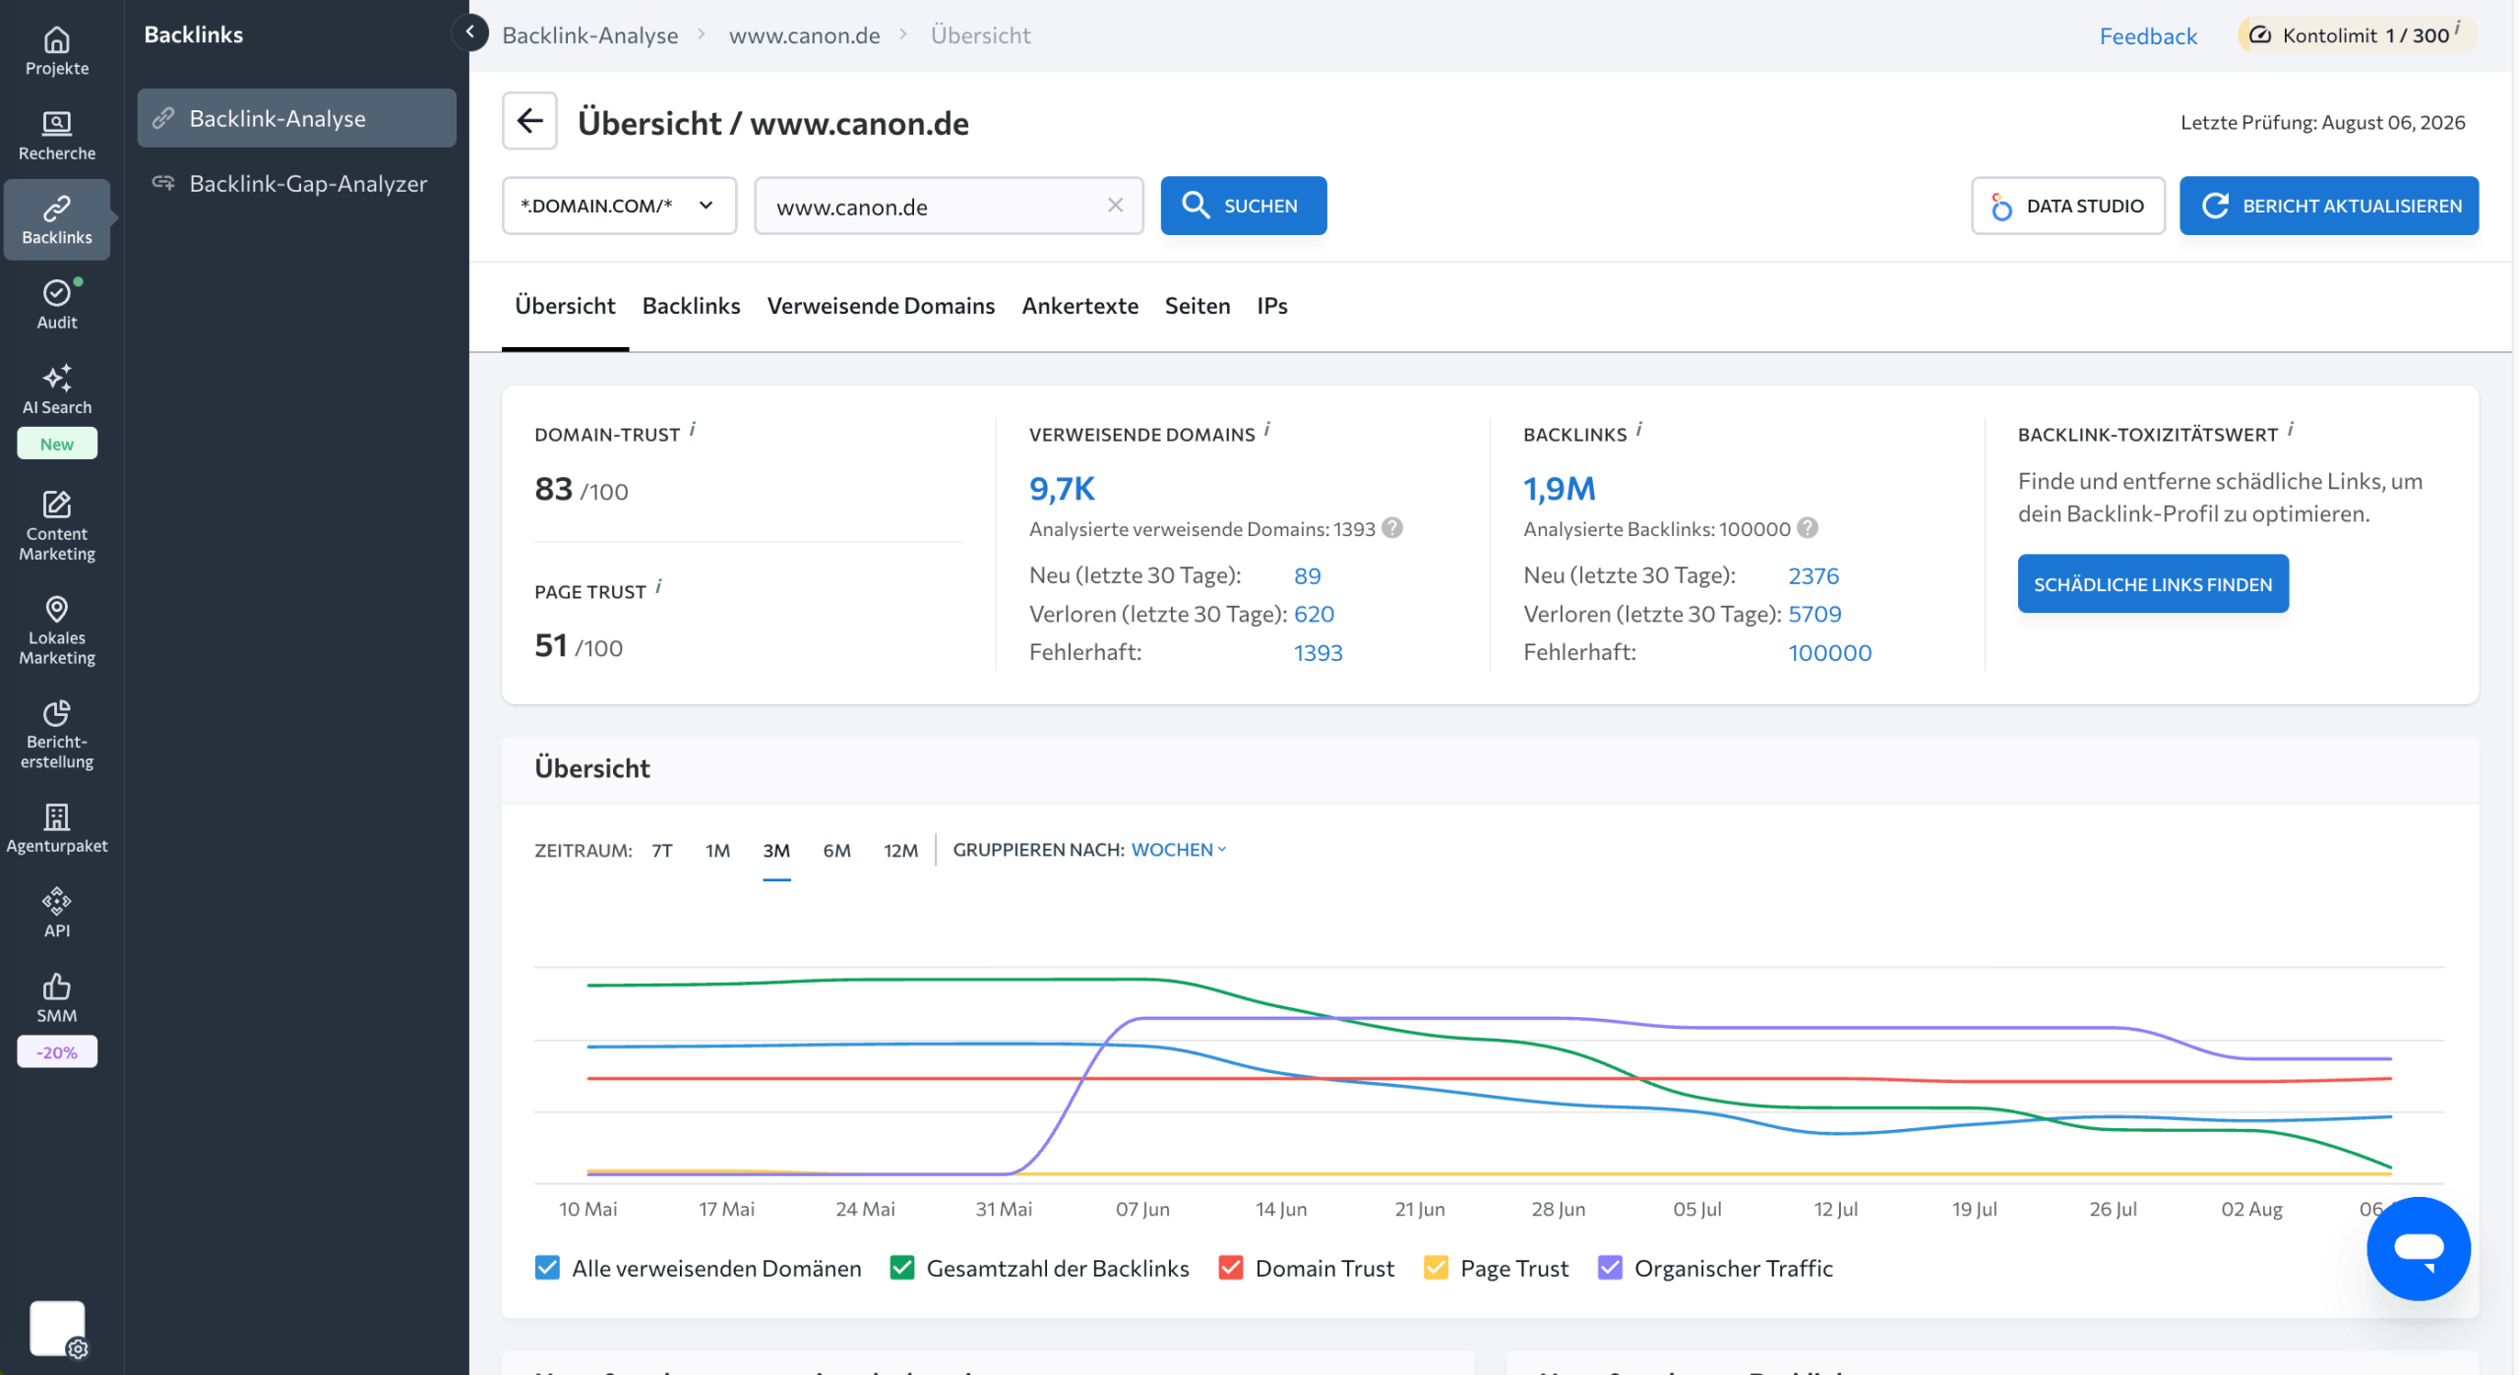Click the Kontolimit info icon
This screenshot has width=2519, height=1375.
(2458, 28)
